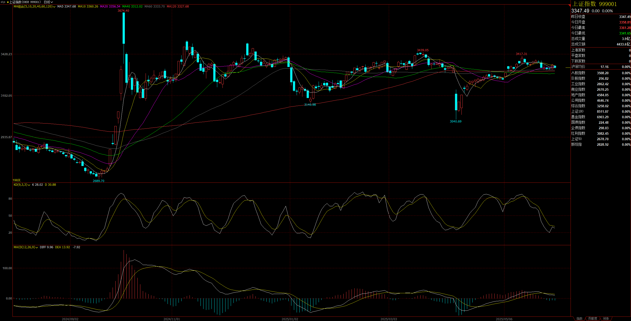This screenshot has width=631, height=321.
Task: Click the linked arrows icon beside 上证指数
Action: pos(3,2)
